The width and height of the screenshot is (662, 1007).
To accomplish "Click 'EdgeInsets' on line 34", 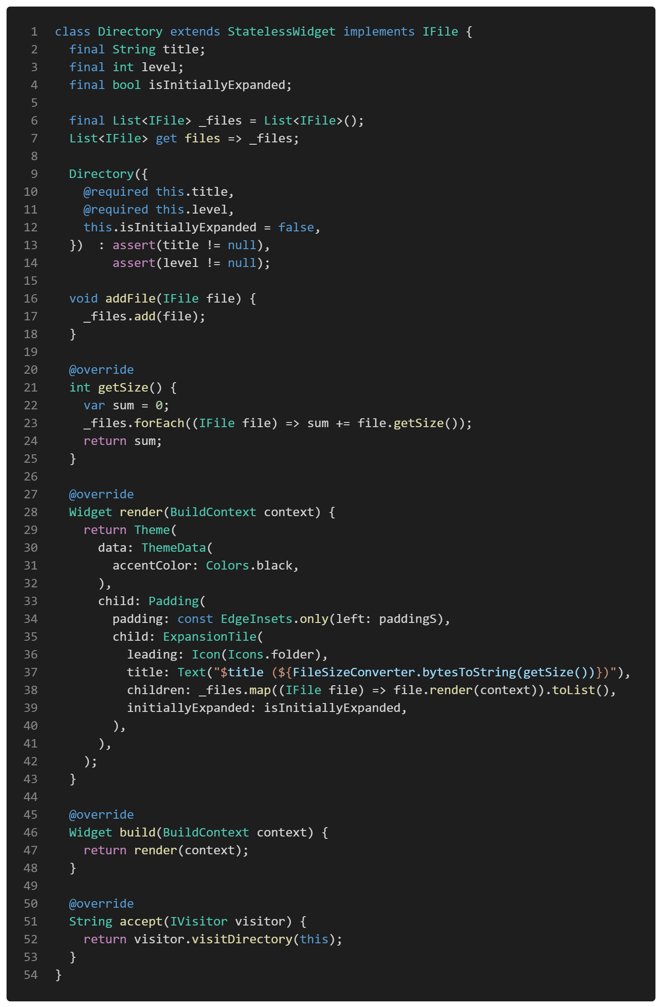I will point(256,619).
